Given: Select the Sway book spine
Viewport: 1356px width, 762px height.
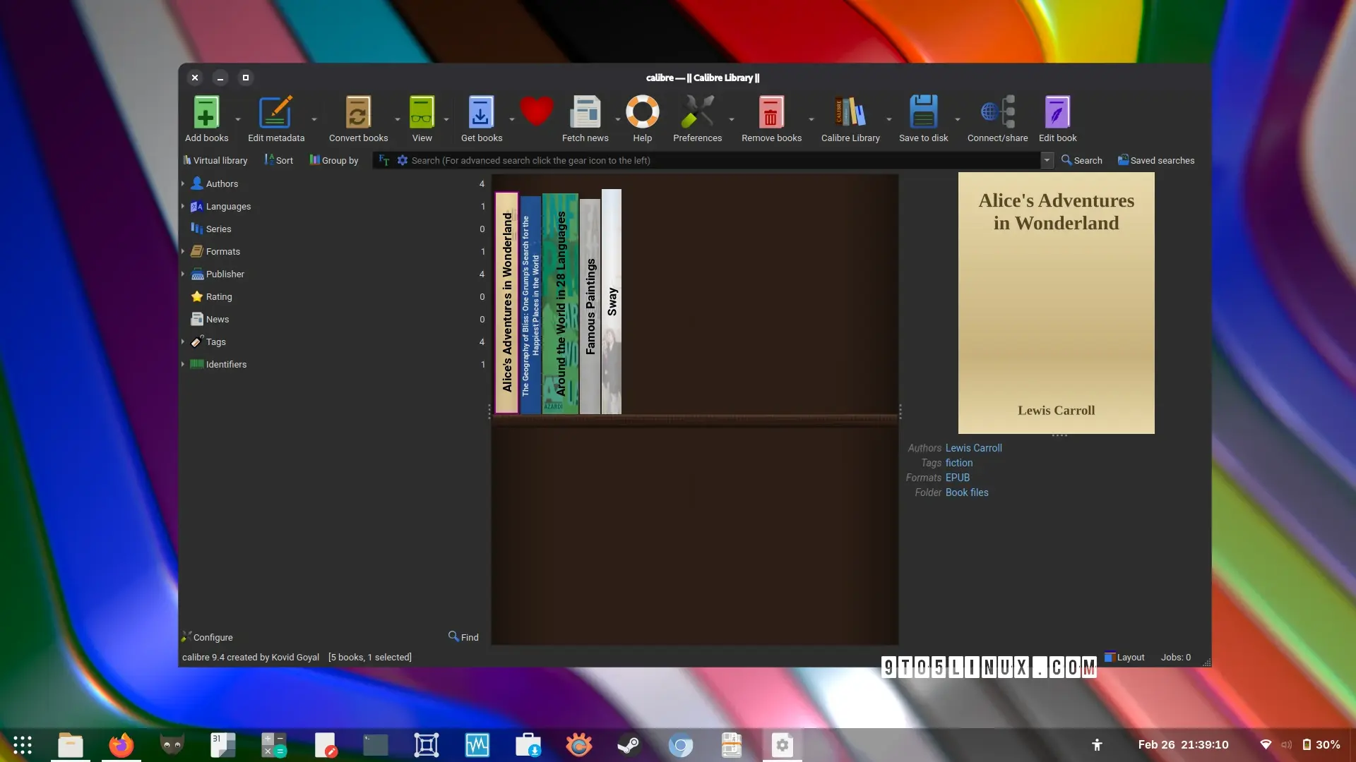Looking at the screenshot, I should pyautogui.click(x=612, y=302).
